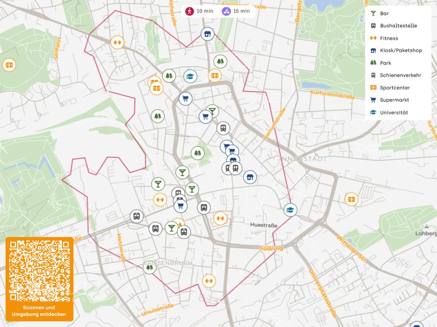
Task: Open the fitness marker left of Huestraße
Action: [220, 218]
